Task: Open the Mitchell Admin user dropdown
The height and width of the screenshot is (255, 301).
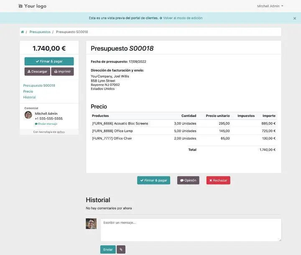Action: (x=270, y=6)
